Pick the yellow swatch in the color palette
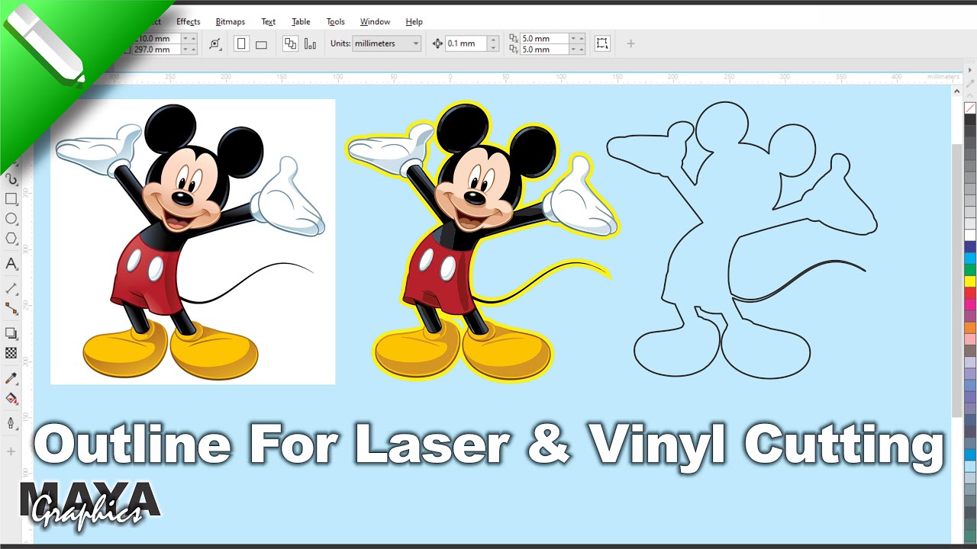Screen dimensions: 977x549 970,281
